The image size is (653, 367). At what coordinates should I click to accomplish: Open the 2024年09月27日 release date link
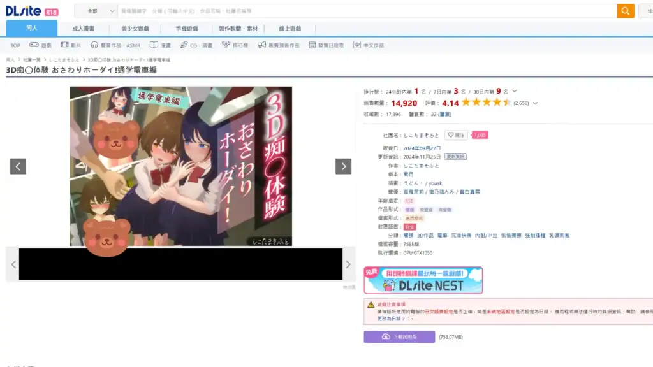point(422,148)
